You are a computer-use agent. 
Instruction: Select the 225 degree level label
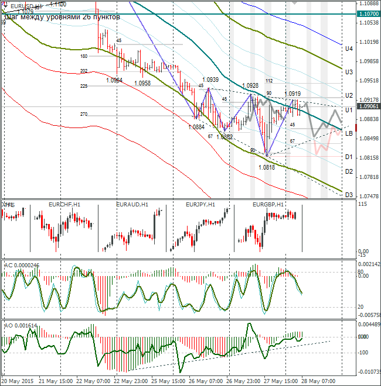tap(84, 86)
